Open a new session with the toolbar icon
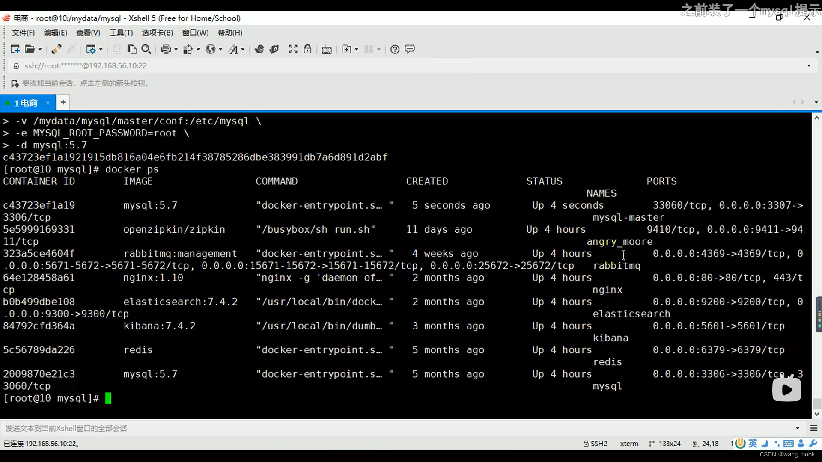This screenshot has width=822, height=462. [15, 49]
